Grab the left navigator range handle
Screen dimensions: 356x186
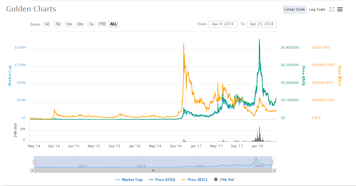click(34, 162)
